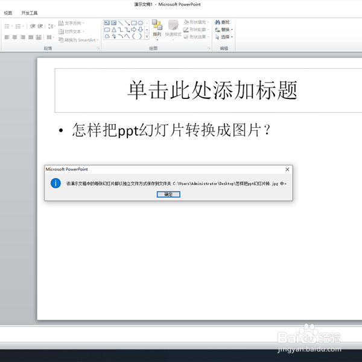Click the blue information icon in dialog
Screen dimensions: 362x362
(56, 183)
